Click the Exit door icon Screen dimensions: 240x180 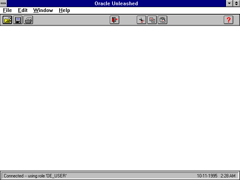point(114,20)
